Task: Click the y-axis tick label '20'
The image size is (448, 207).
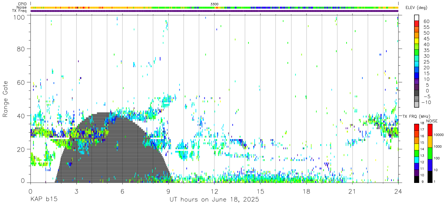Action: [21, 149]
